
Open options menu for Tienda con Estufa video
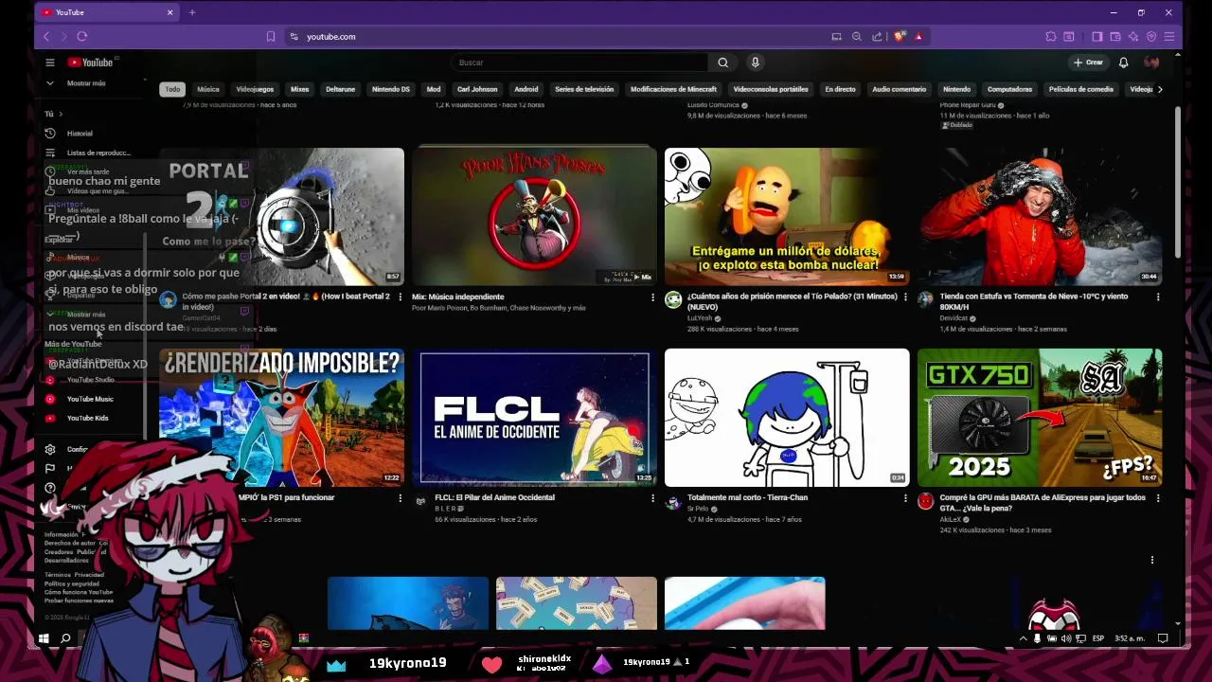click(1158, 297)
